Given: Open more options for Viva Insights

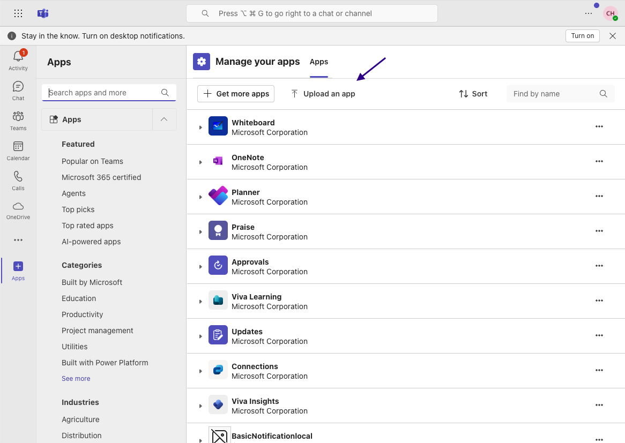Looking at the screenshot, I should [x=599, y=405].
